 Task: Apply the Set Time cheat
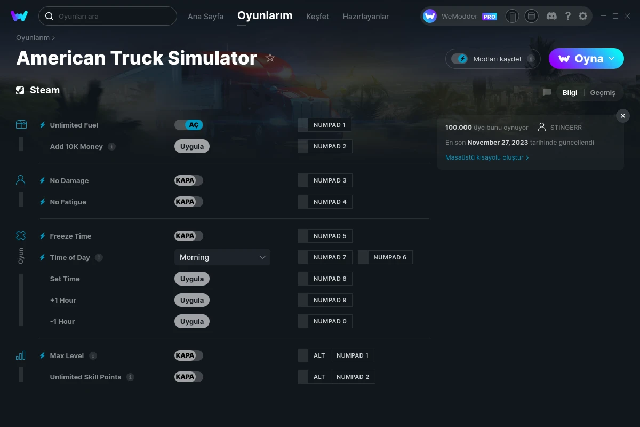[192, 279]
